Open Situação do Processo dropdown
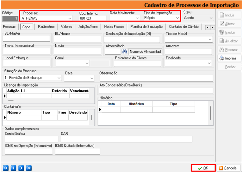243x174 pixels. 59,78
